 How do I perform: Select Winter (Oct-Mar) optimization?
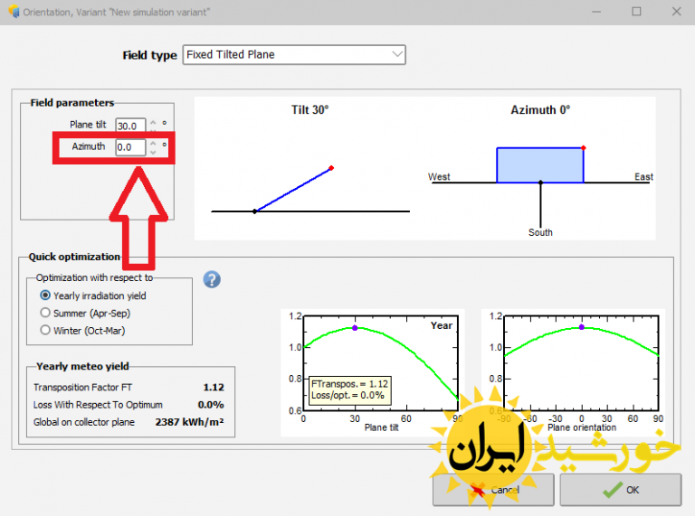(45, 330)
